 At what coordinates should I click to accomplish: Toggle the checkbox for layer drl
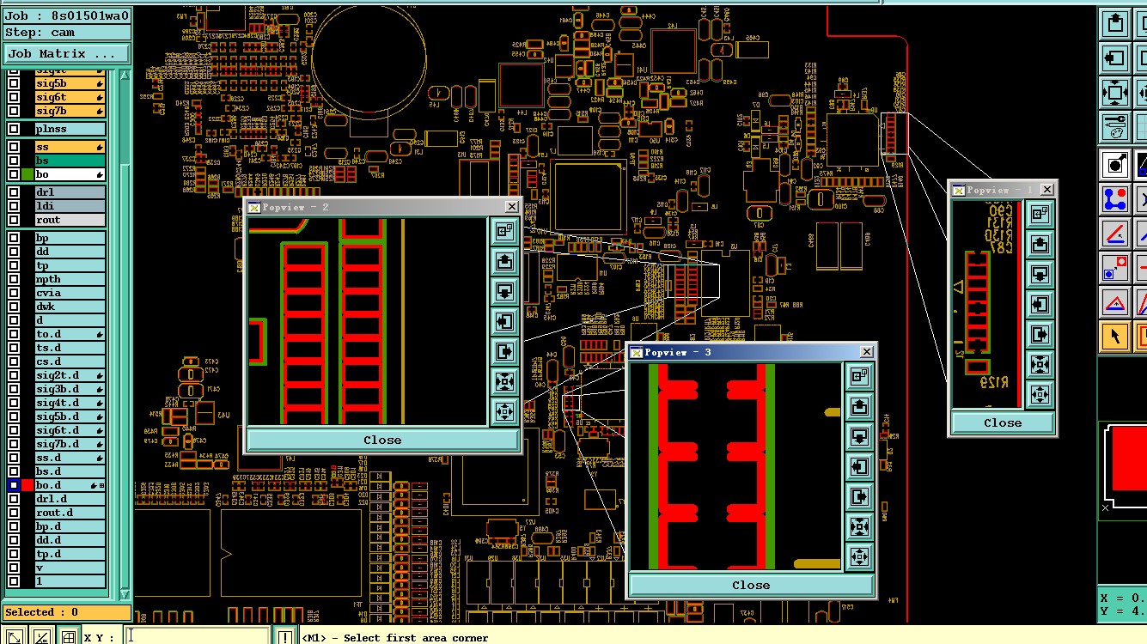[x=14, y=192]
